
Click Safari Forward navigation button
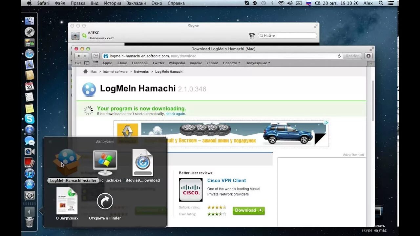click(x=85, y=56)
